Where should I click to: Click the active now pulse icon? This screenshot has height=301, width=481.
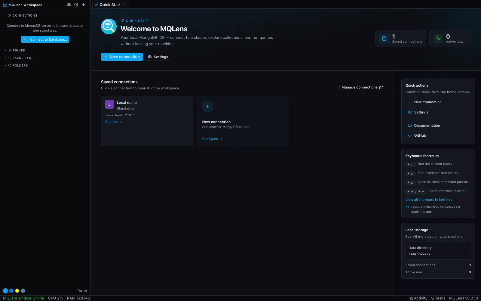438,39
